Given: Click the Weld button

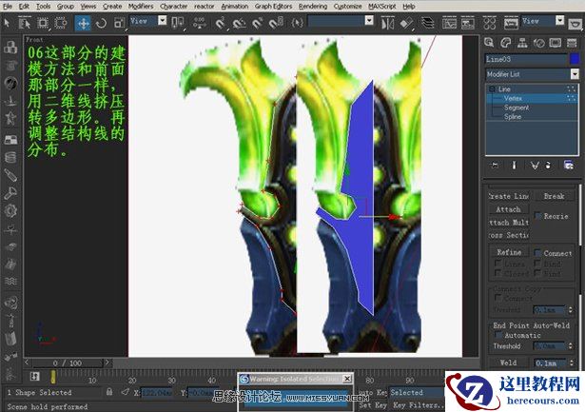Looking at the screenshot, I should click(x=509, y=363).
